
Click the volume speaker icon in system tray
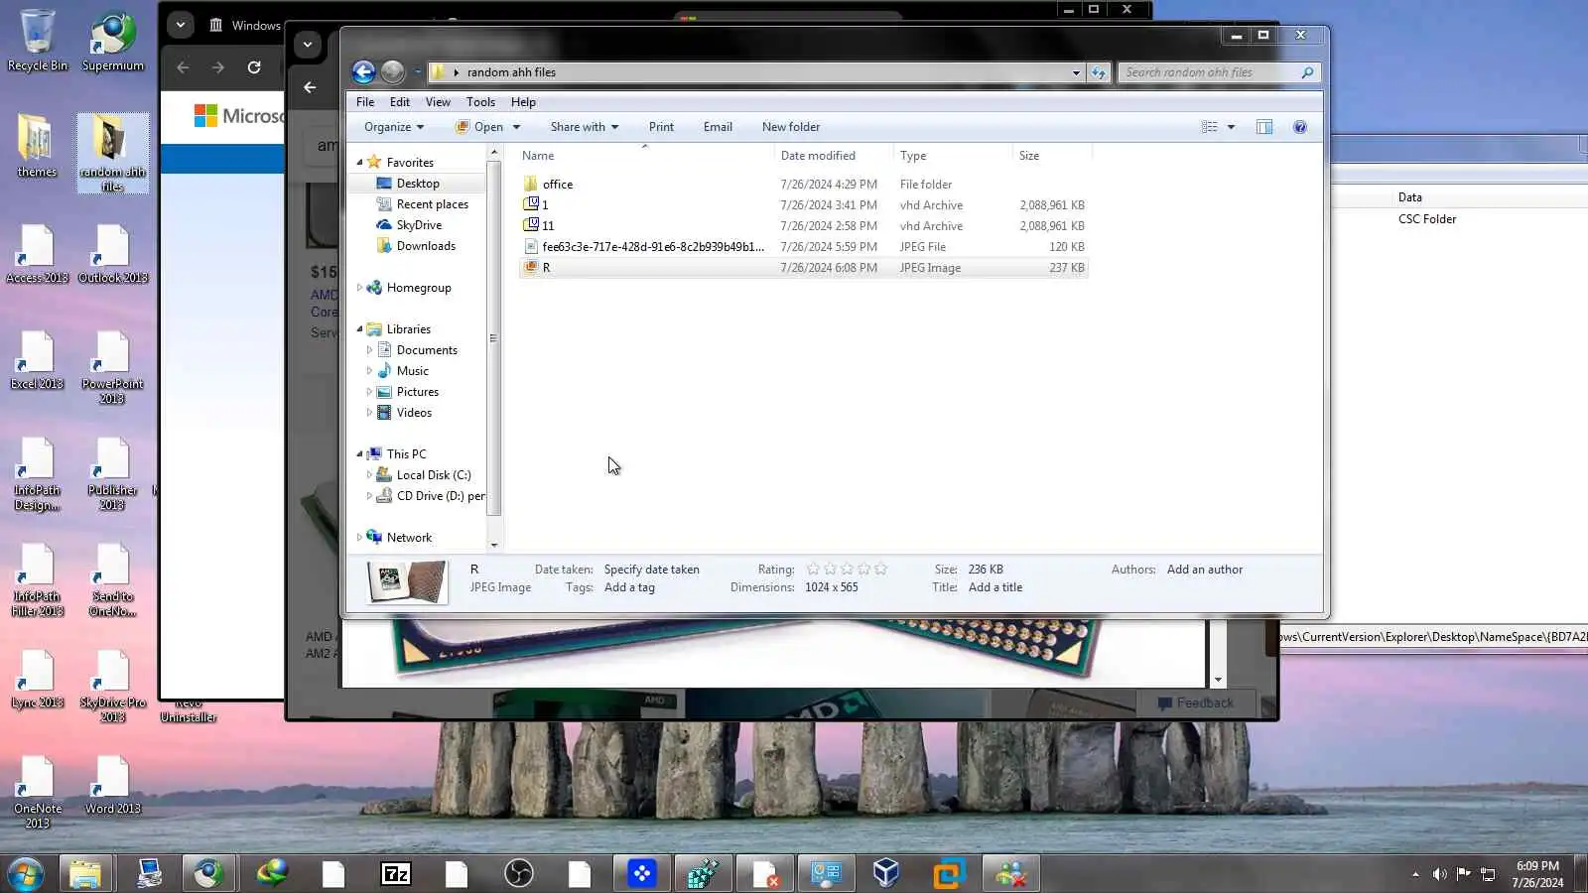click(x=1439, y=874)
